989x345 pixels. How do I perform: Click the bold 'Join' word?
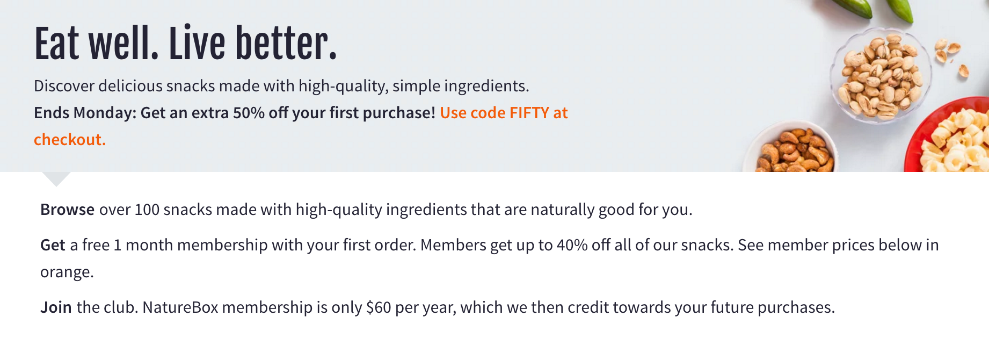click(56, 307)
